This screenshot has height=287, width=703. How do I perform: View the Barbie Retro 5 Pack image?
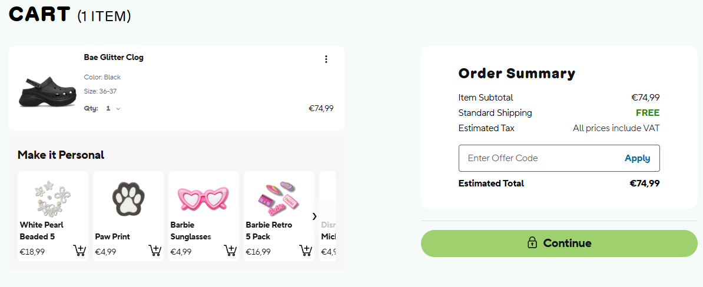coord(279,197)
